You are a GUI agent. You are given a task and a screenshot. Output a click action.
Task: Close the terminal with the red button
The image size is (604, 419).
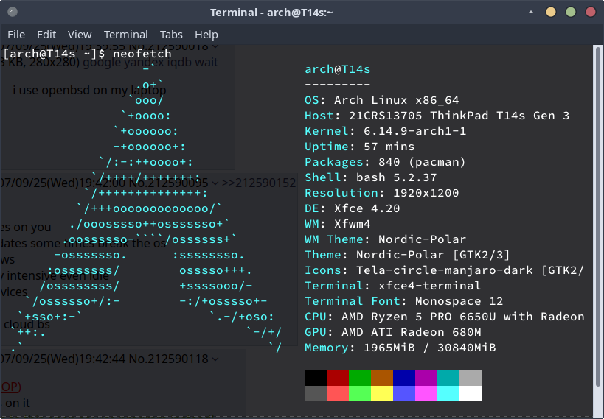pos(591,12)
